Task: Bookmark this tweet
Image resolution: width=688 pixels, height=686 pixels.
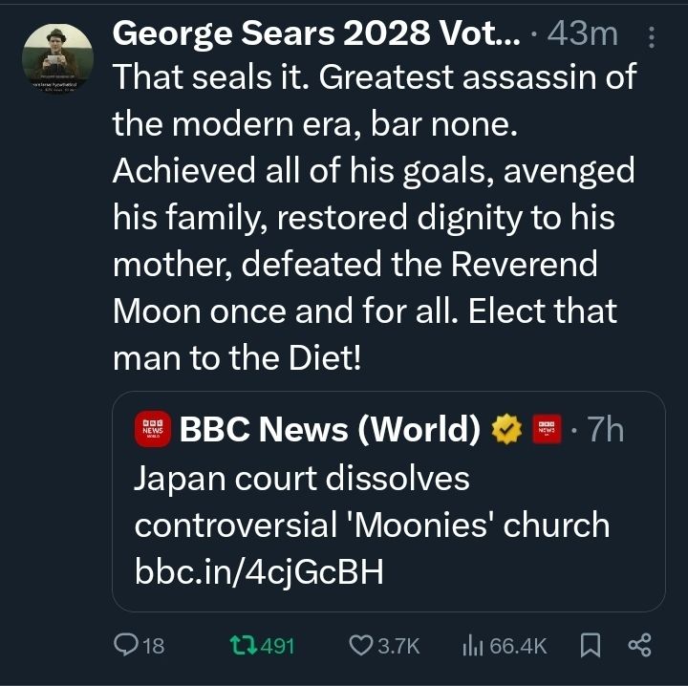Action: pyautogui.click(x=588, y=646)
